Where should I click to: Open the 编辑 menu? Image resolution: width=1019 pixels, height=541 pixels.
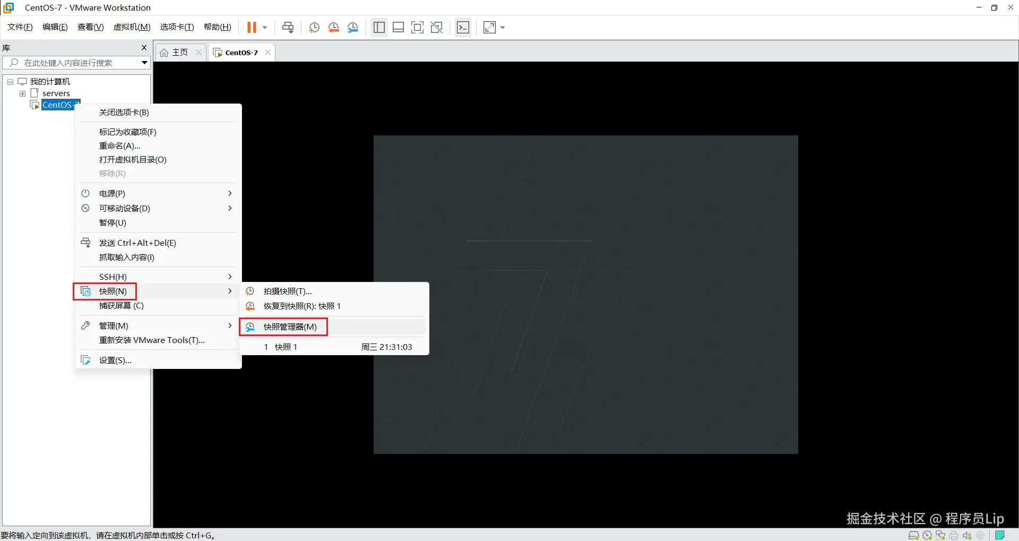55,27
